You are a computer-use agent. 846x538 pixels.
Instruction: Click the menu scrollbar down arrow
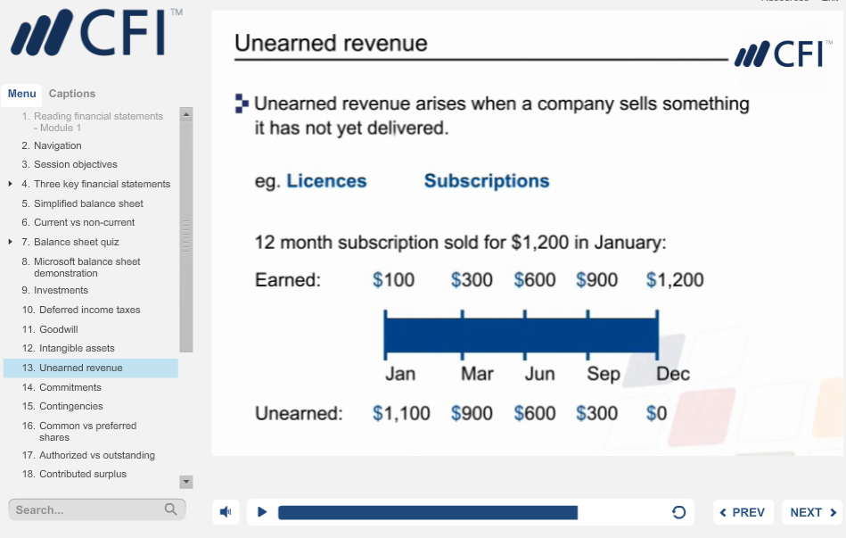[186, 481]
